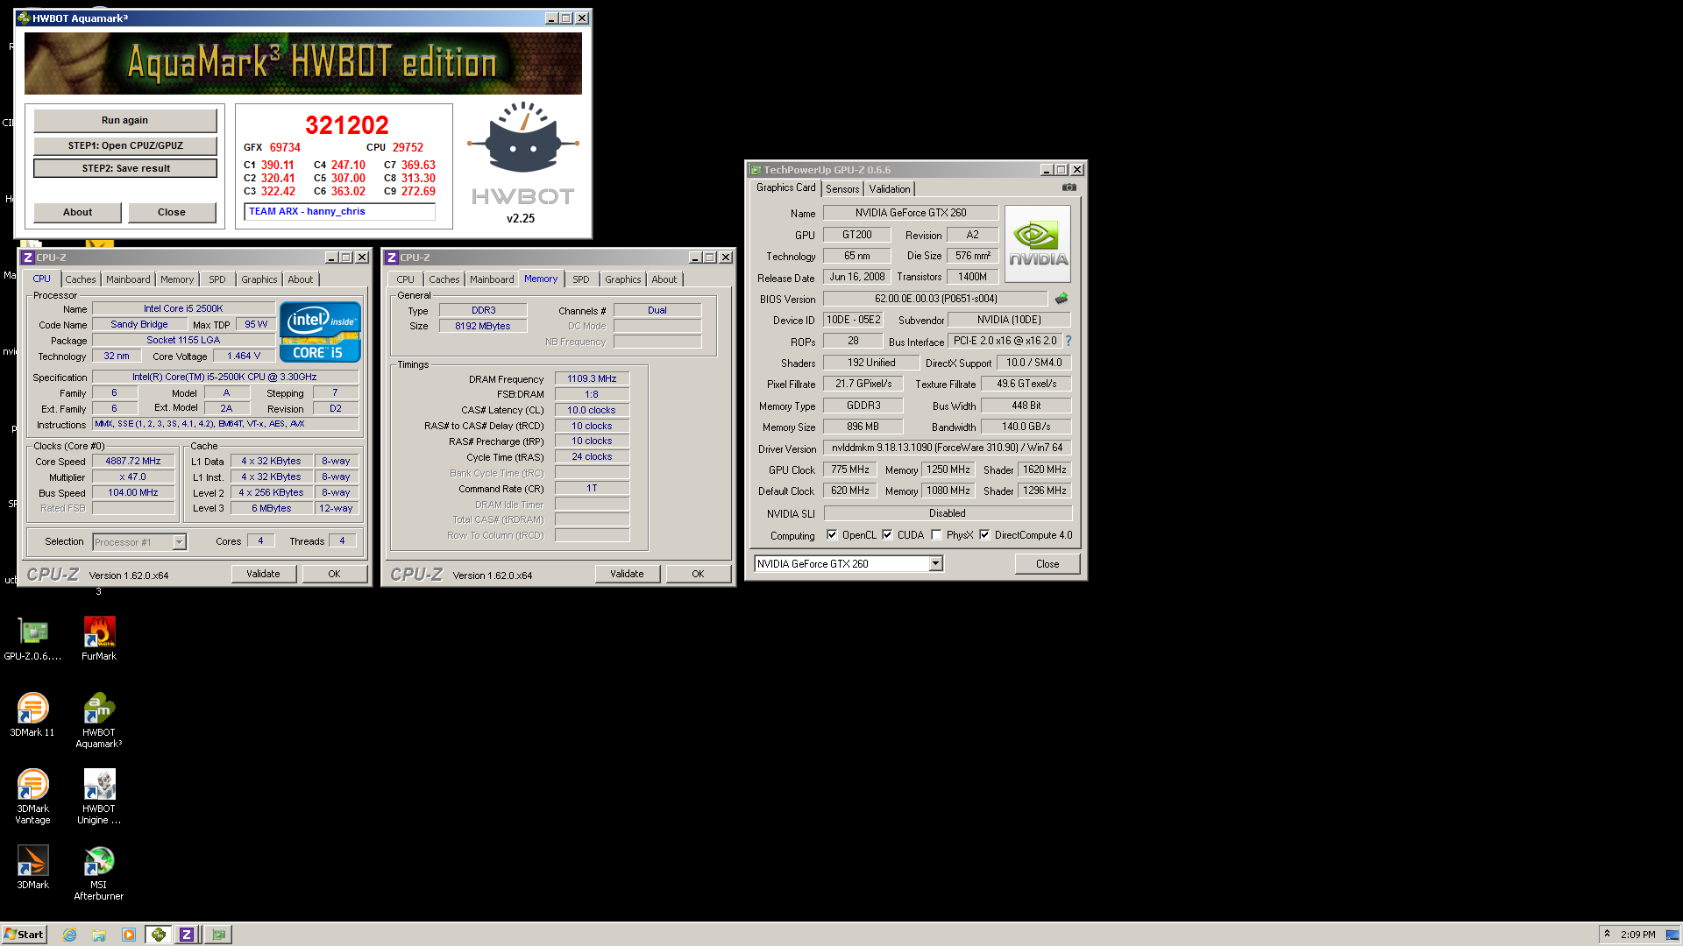Open the Graphics tab in right CPU-Z
Screen dimensions: 1683x946
[x=623, y=279]
